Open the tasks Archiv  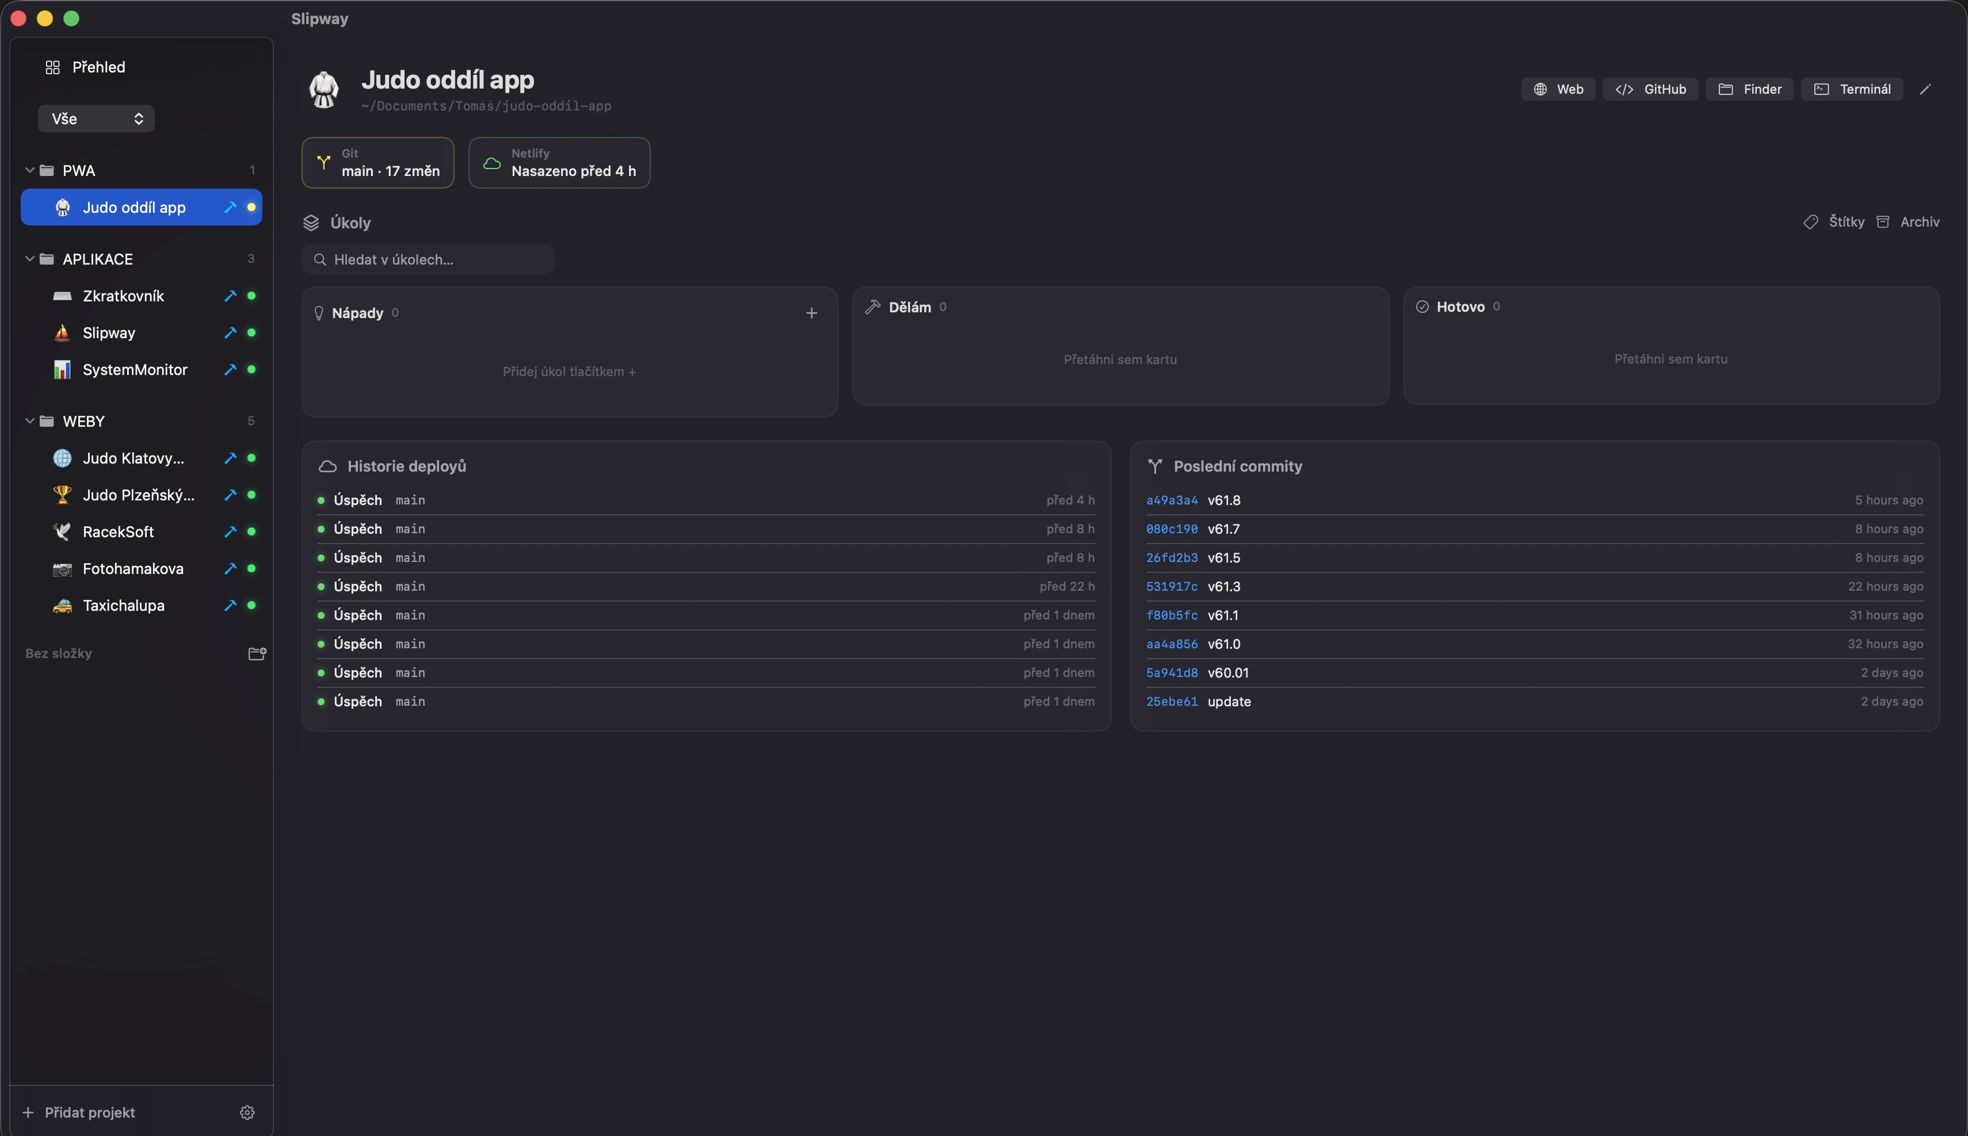pos(1908,223)
